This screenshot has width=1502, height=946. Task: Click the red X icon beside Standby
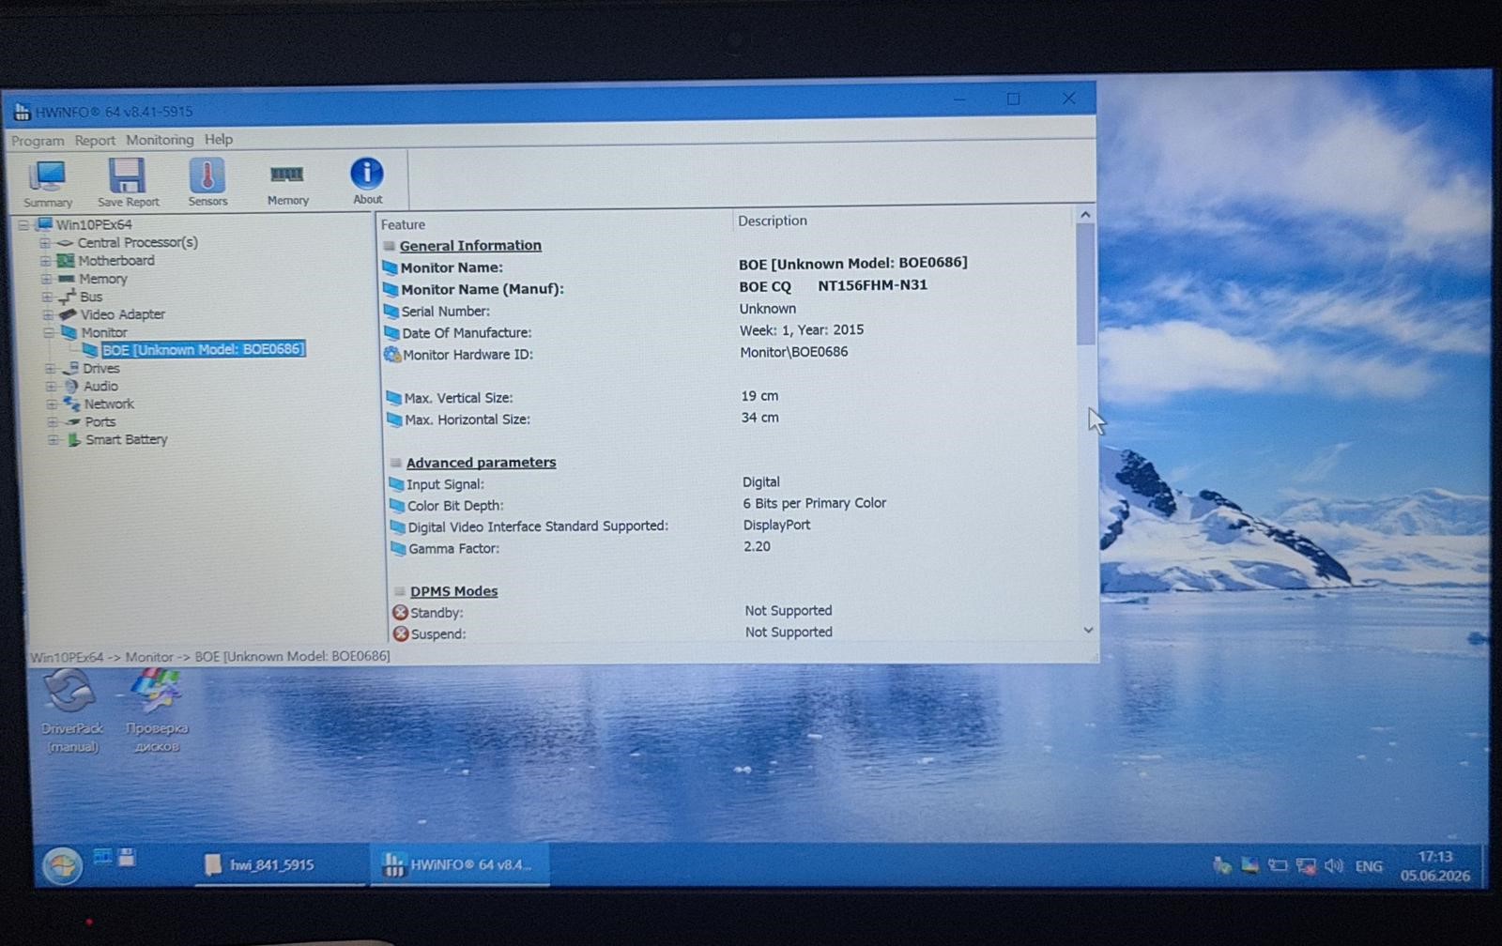coord(400,612)
